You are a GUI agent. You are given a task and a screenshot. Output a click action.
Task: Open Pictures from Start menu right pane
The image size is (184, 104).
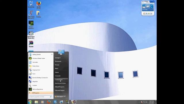pyautogui.click(x=61, y=65)
